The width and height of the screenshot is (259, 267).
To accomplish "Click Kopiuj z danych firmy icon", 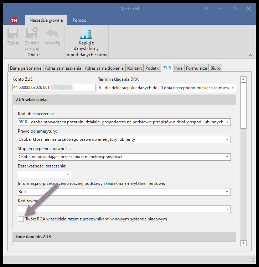I will coord(86,34).
